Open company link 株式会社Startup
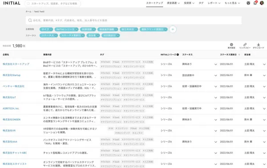The image size is (267, 168). tap(12, 75)
